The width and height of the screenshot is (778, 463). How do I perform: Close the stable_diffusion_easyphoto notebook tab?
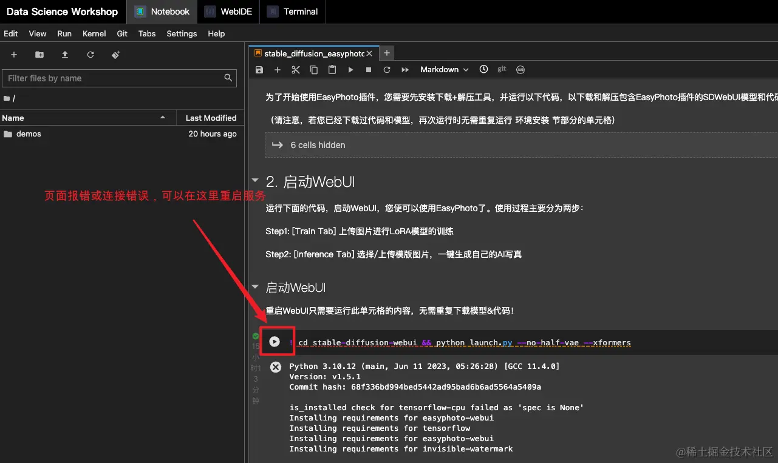tap(369, 53)
